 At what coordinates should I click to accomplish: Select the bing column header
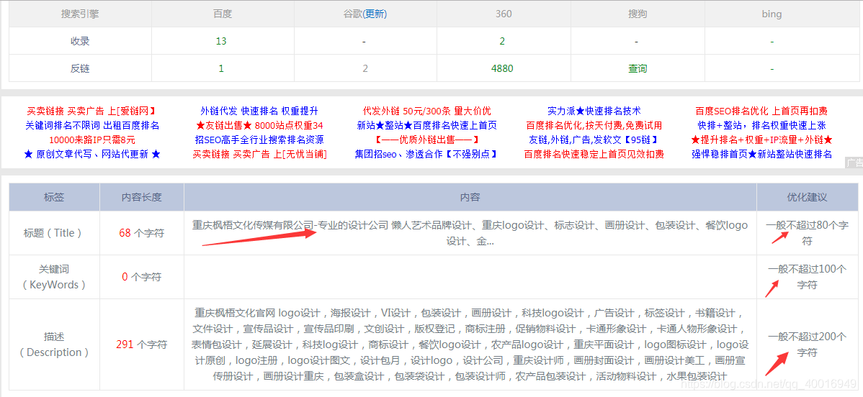[772, 14]
